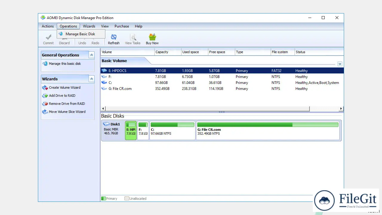Click the Discard toolbar icon

pyautogui.click(x=64, y=39)
